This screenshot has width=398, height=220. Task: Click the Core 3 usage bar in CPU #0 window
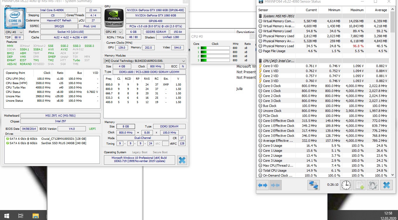(215, 60)
